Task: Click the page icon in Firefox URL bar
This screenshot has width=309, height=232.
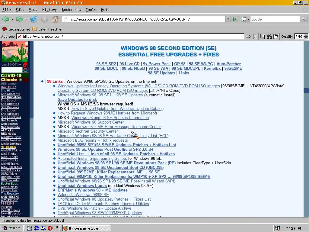Action: click(65, 19)
